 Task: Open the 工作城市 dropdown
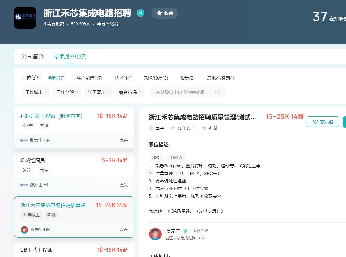[36, 92]
